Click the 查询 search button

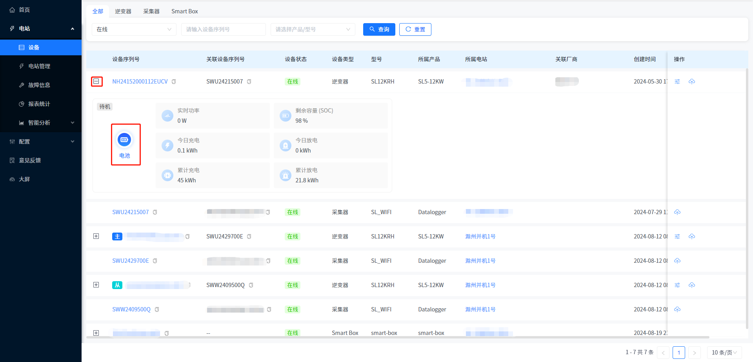pos(379,29)
